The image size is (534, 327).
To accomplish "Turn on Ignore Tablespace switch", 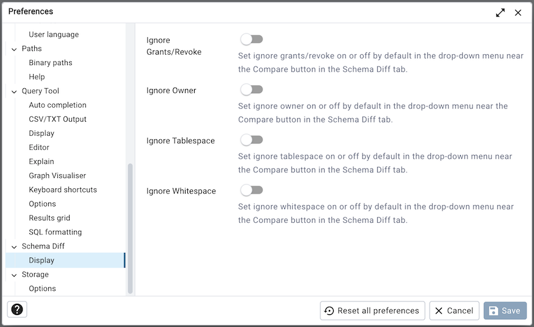I will (251, 140).
